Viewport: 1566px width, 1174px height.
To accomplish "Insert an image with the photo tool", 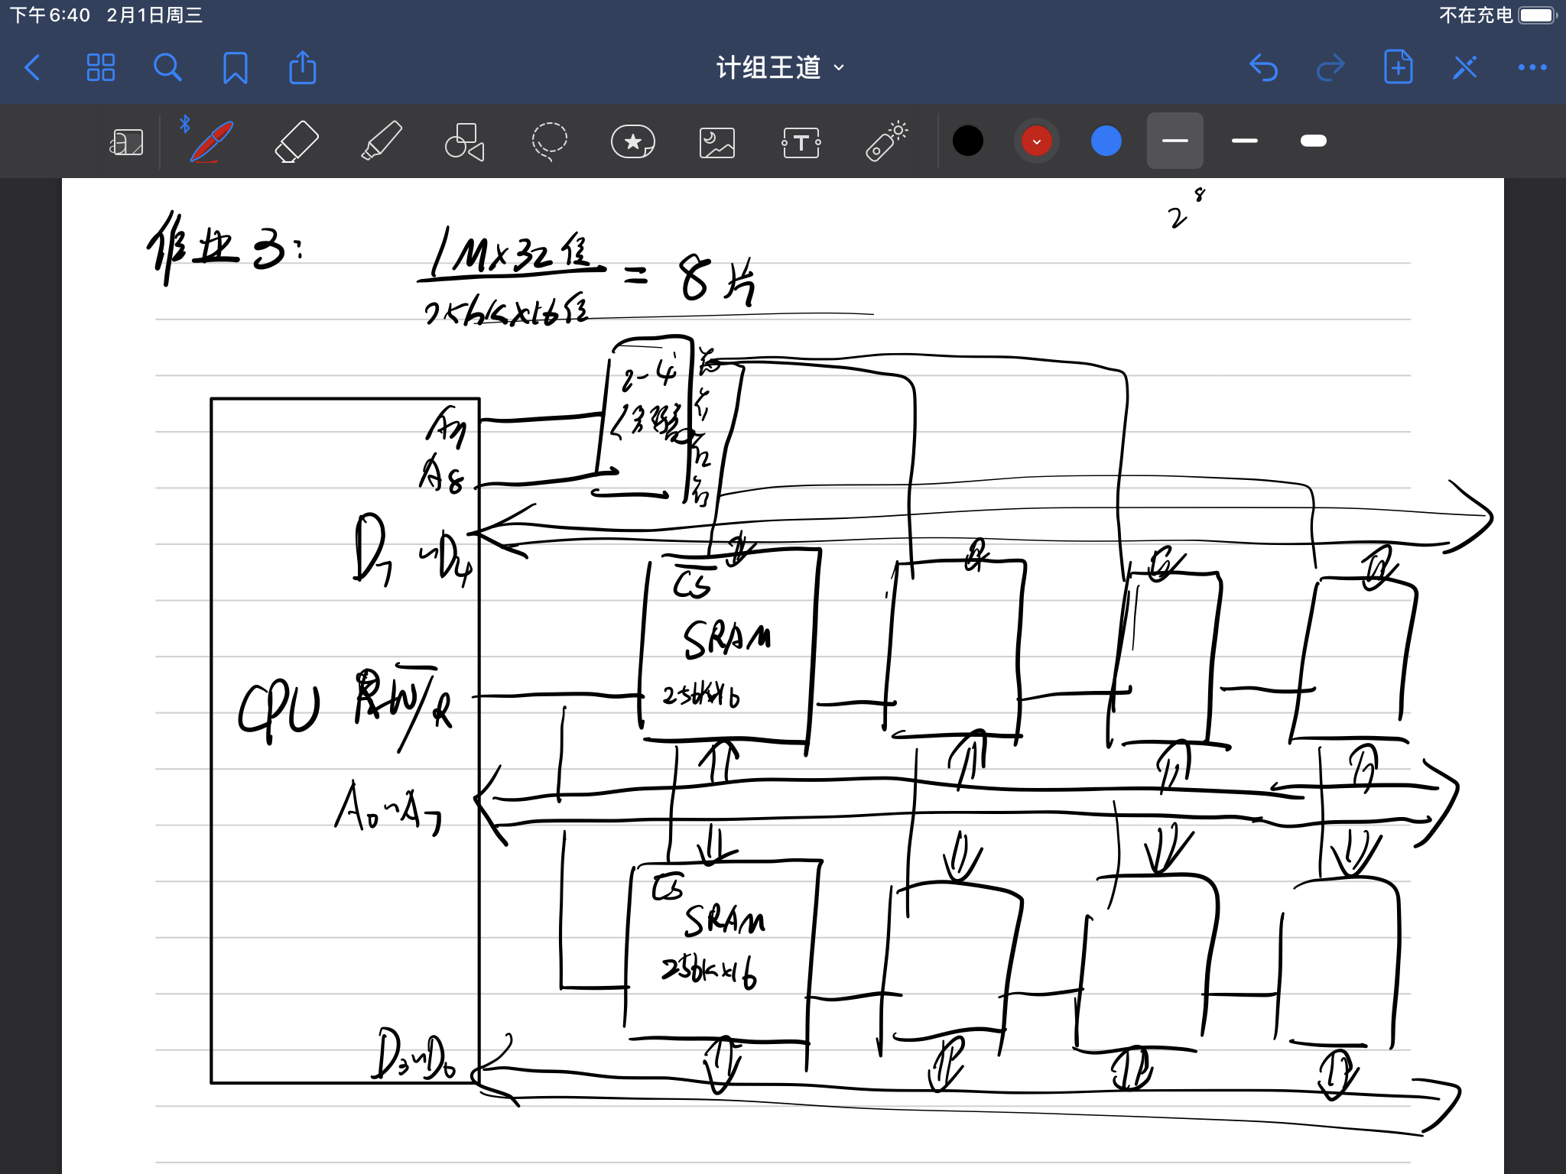I will [716, 142].
